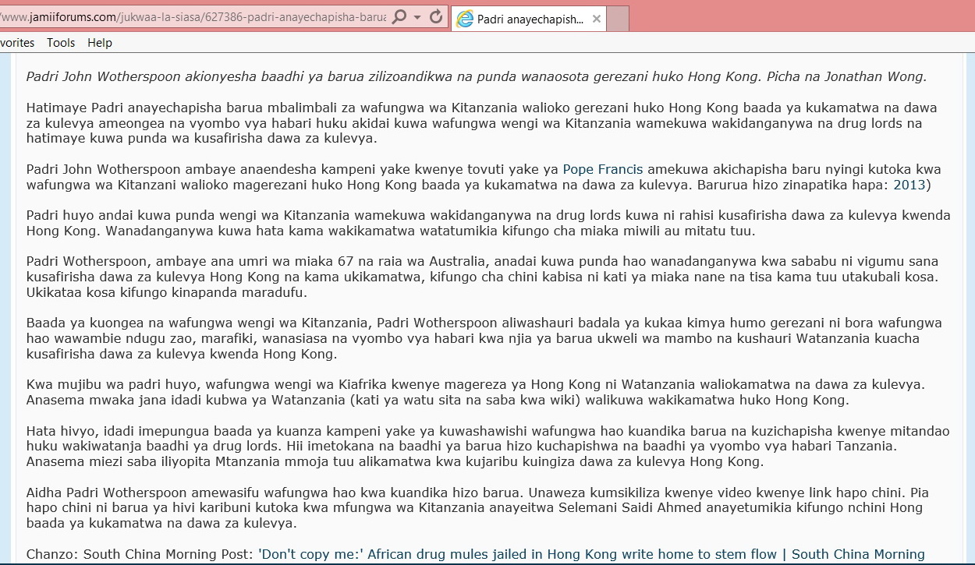Image resolution: width=975 pixels, height=565 pixels.
Task: Open the partially visible Favorites menu
Action: tap(17, 43)
